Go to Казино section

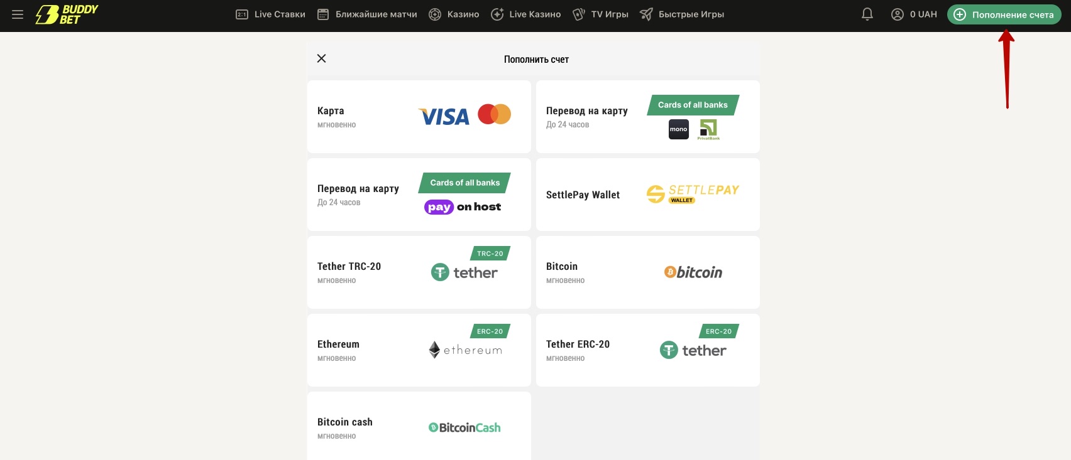pyautogui.click(x=454, y=14)
